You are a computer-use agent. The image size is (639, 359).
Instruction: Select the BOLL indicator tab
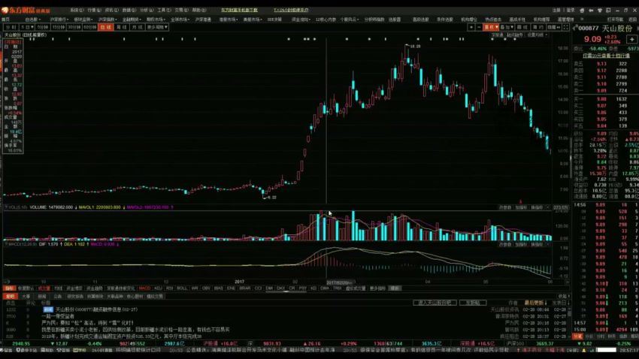[x=182, y=288]
